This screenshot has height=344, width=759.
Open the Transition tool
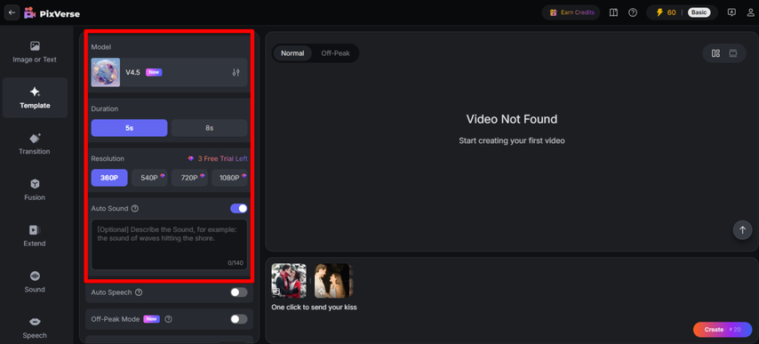35,144
